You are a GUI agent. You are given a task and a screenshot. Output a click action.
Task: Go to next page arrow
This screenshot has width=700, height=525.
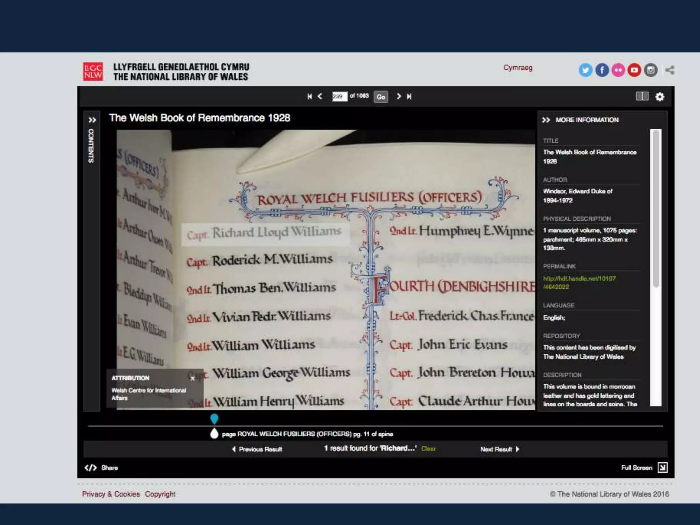click(399, 96)
